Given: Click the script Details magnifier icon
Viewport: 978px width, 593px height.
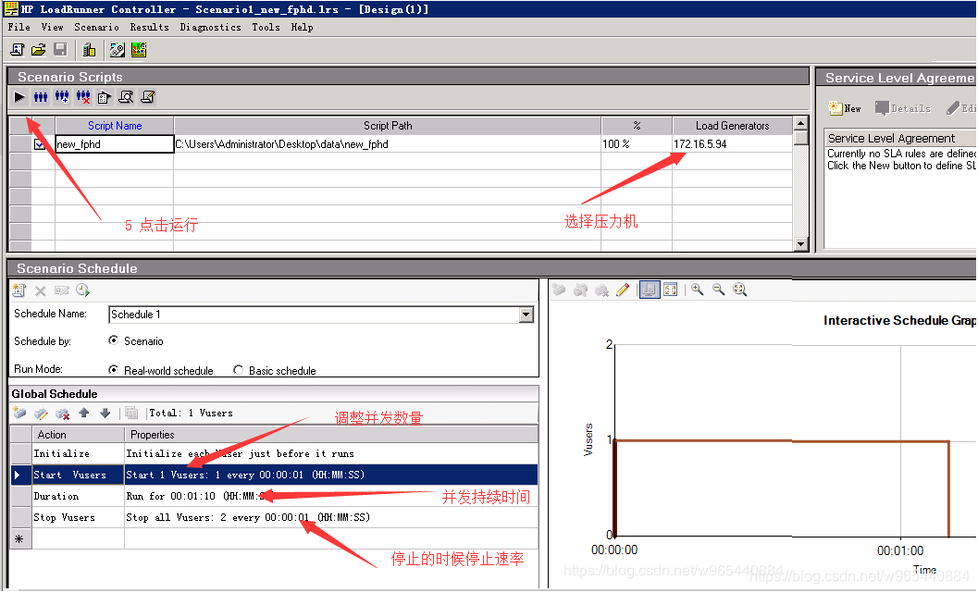Looking at the screenshot, I should click(126, 97).
